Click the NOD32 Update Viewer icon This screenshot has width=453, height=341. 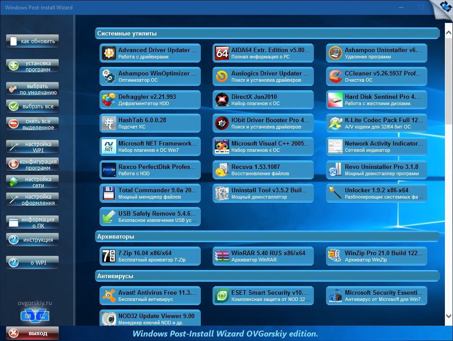click(x=109, y=319)
